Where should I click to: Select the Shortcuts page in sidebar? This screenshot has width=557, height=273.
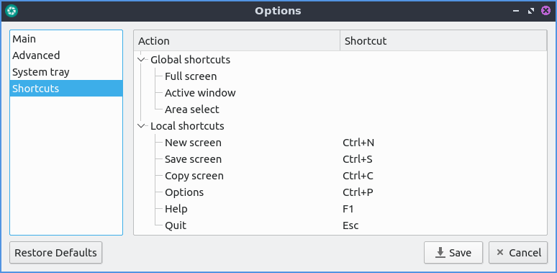point(66,89)
